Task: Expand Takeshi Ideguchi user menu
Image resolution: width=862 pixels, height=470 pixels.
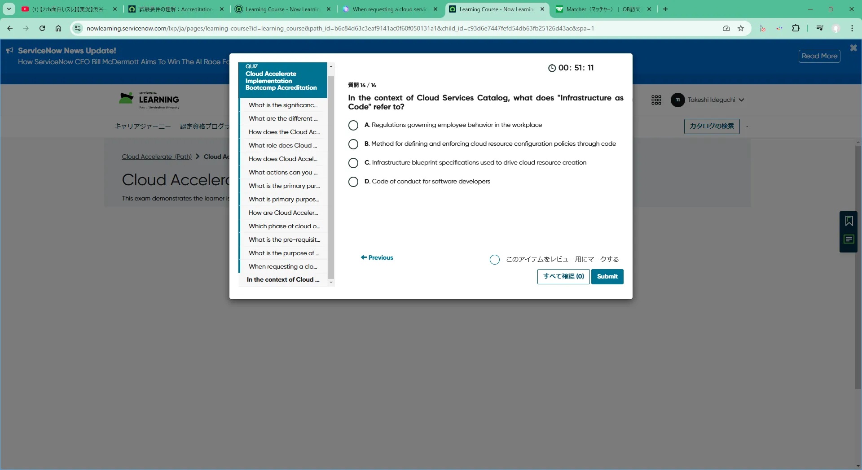Action: click(708, 100)
